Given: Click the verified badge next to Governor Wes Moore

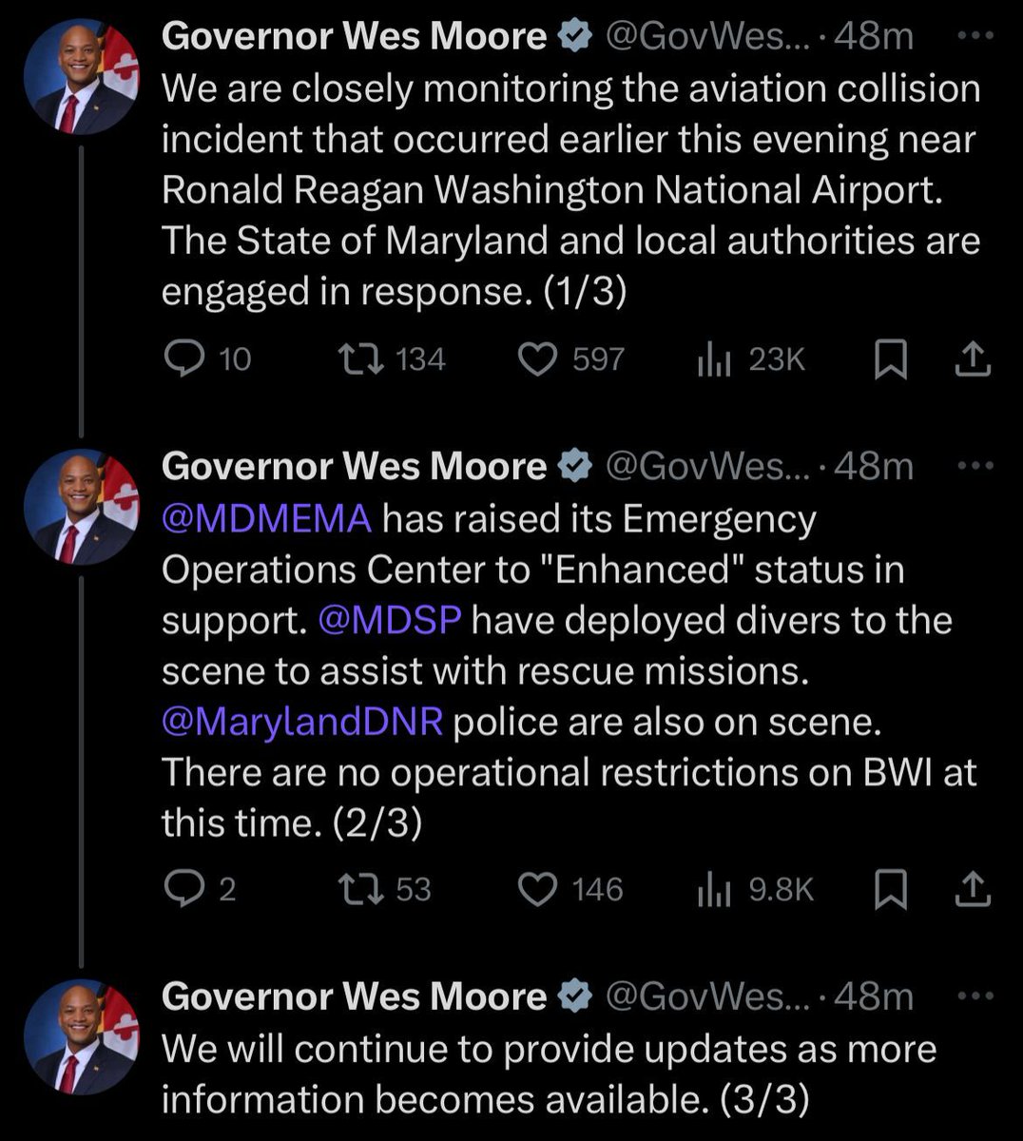Looking at the screenshot, I should [574, 36].
